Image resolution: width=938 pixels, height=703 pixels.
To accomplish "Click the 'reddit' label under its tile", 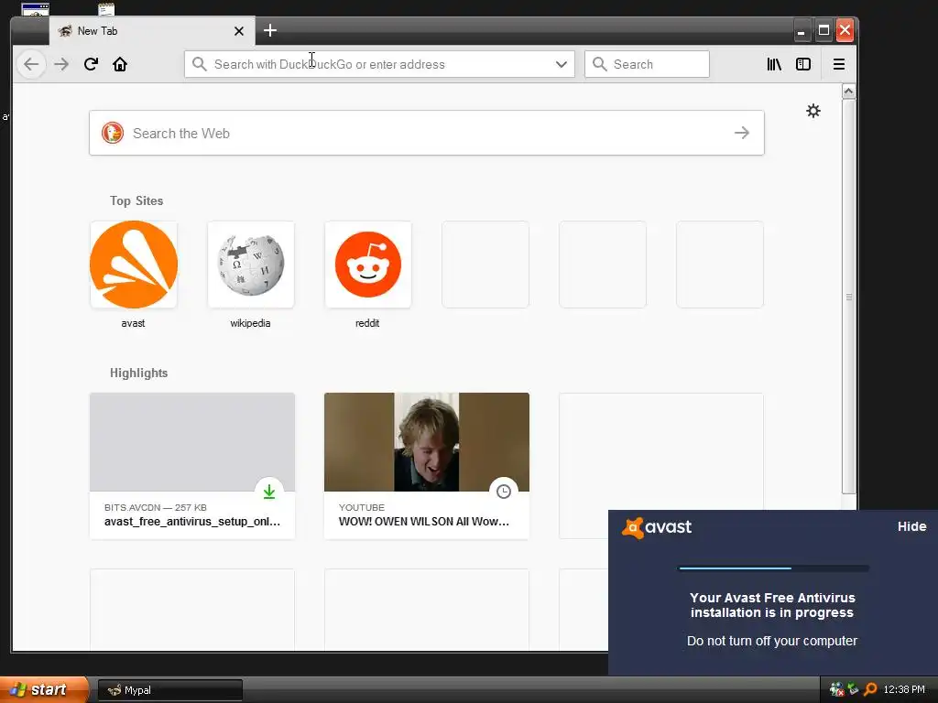I will [367, 323].
